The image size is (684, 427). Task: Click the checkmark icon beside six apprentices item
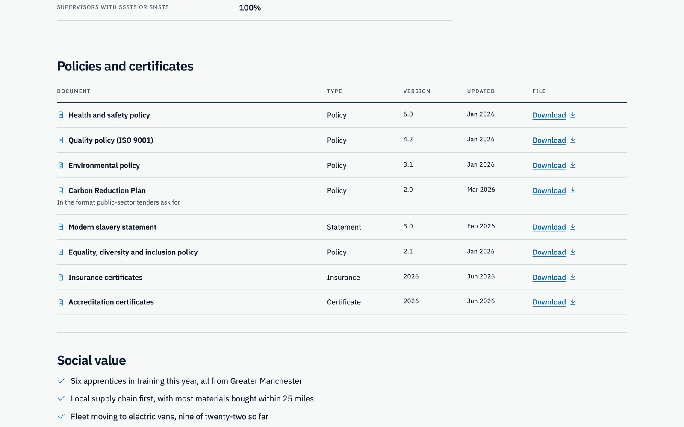pyautogui.click(x=61, y=381)
